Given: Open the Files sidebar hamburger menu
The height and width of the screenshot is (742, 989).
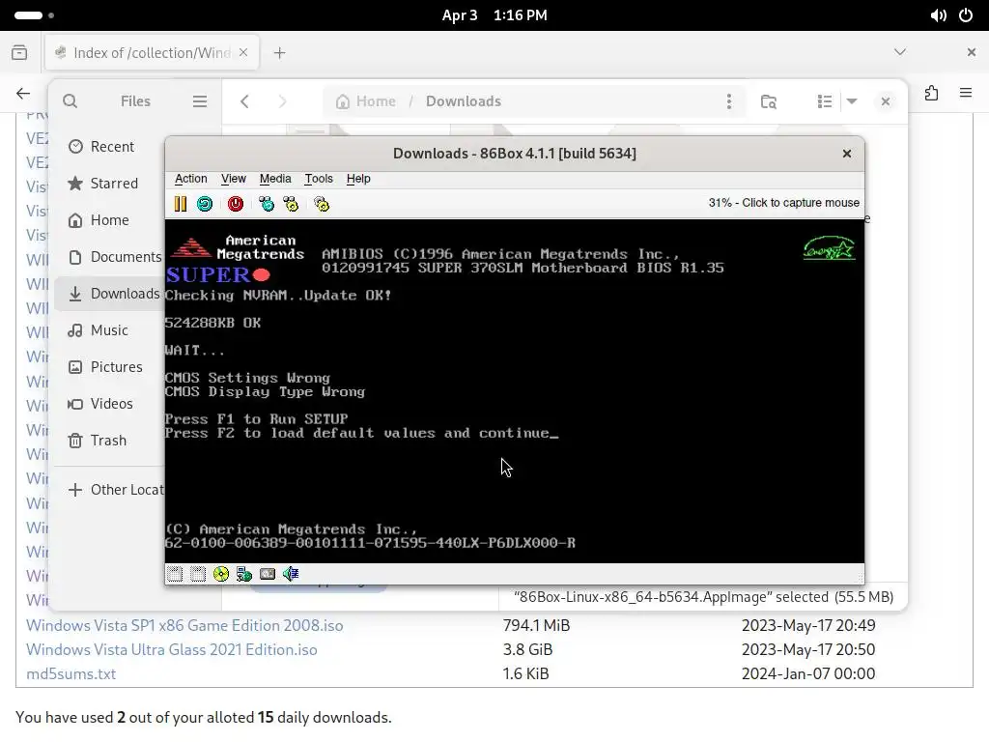Looking at the screenshot, I should [200, 100].
